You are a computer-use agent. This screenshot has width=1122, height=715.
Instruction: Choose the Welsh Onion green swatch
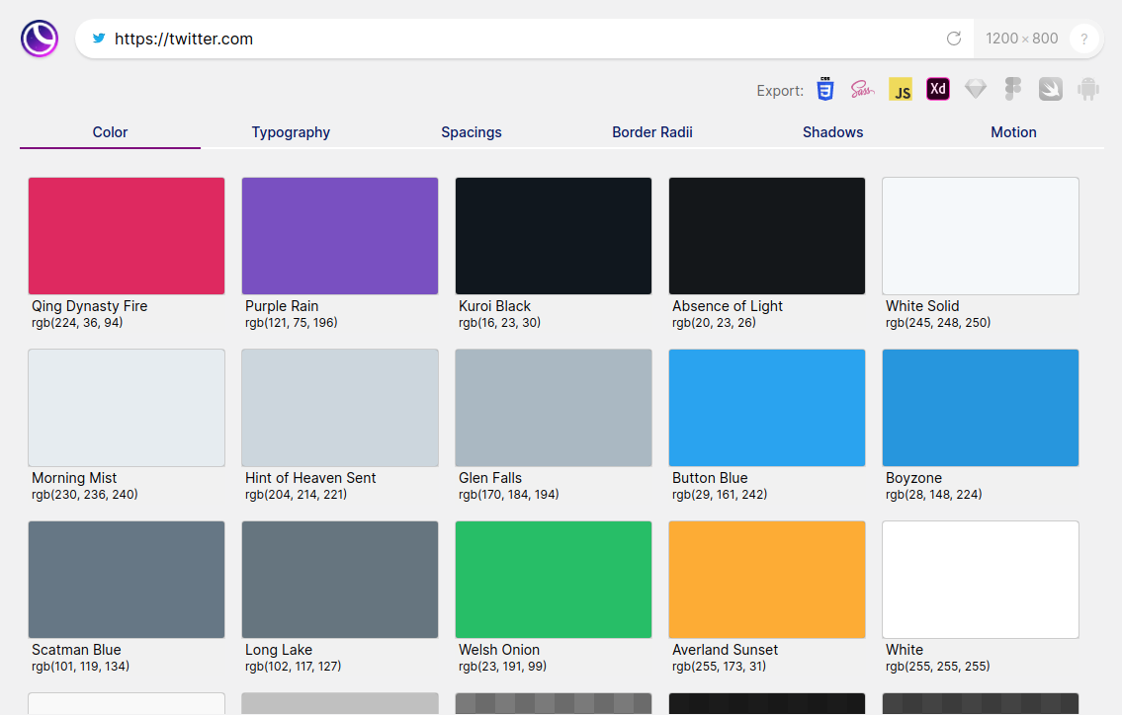554,579
